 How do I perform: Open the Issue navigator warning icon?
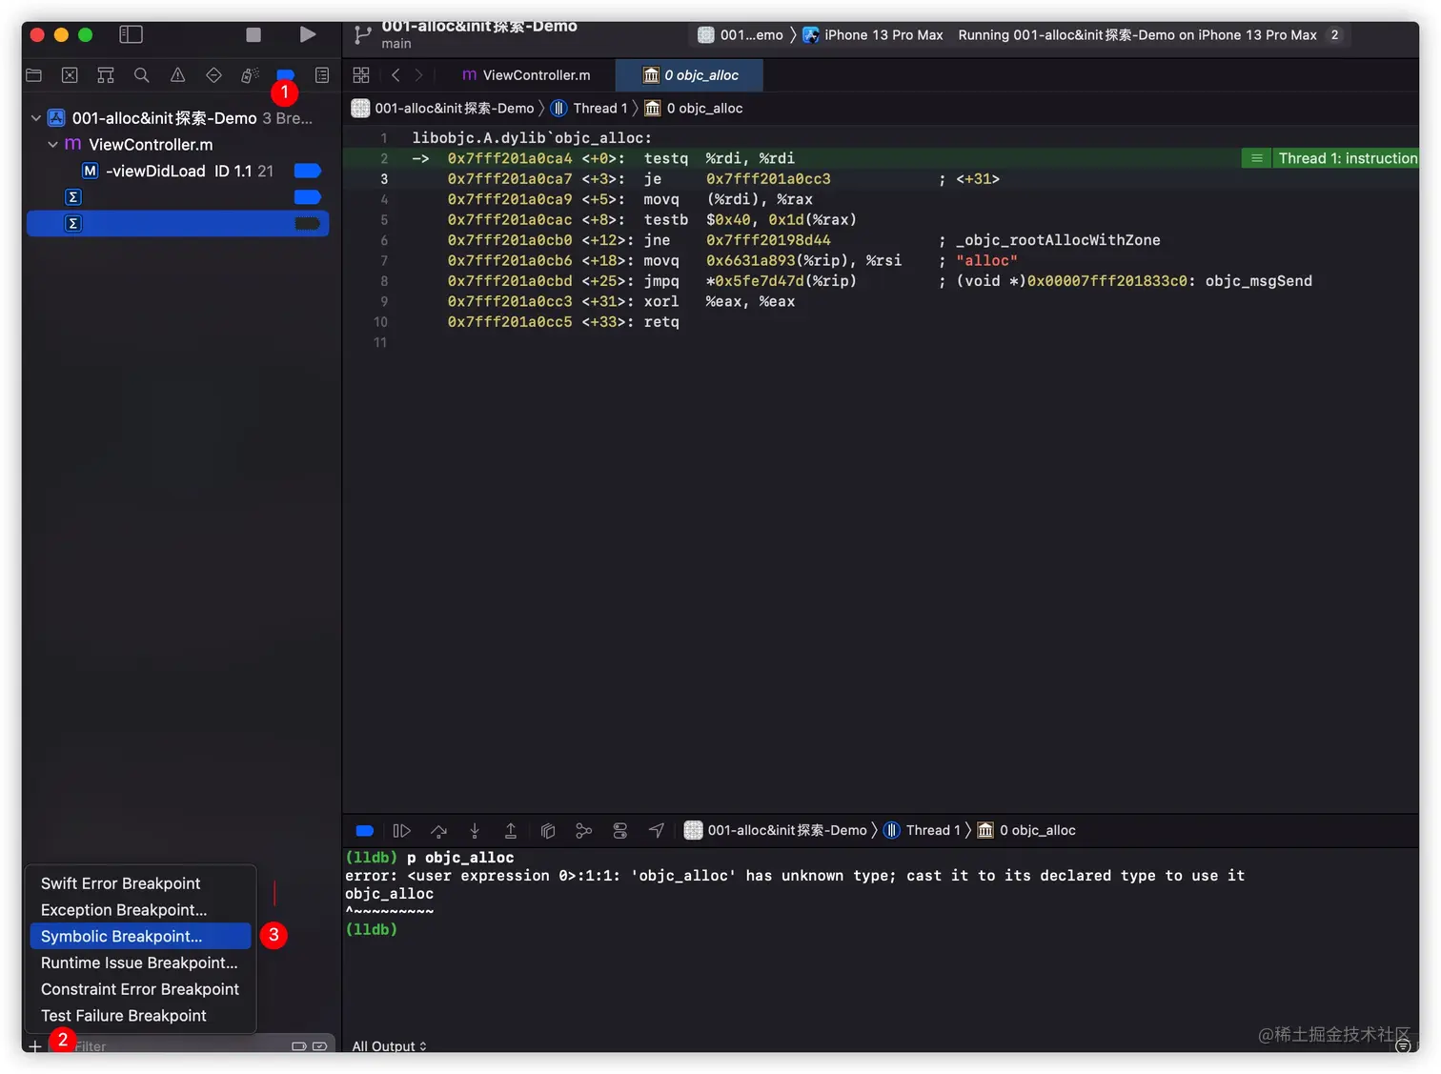(177, 75)
